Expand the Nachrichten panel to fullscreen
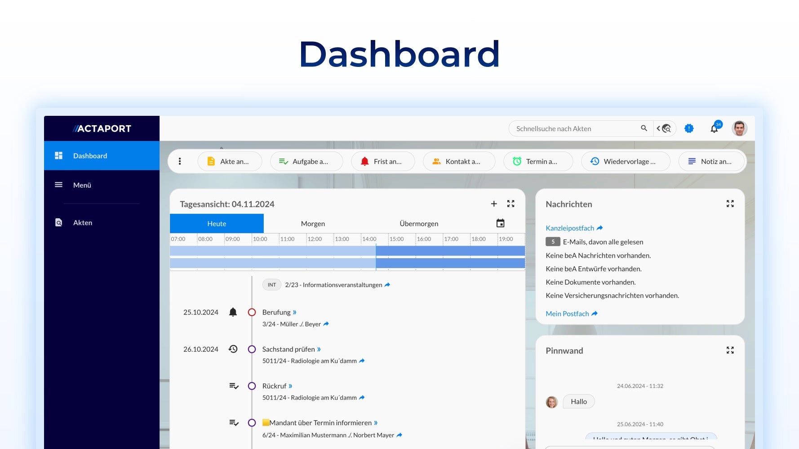799x449 pixels. click(730, 204)
